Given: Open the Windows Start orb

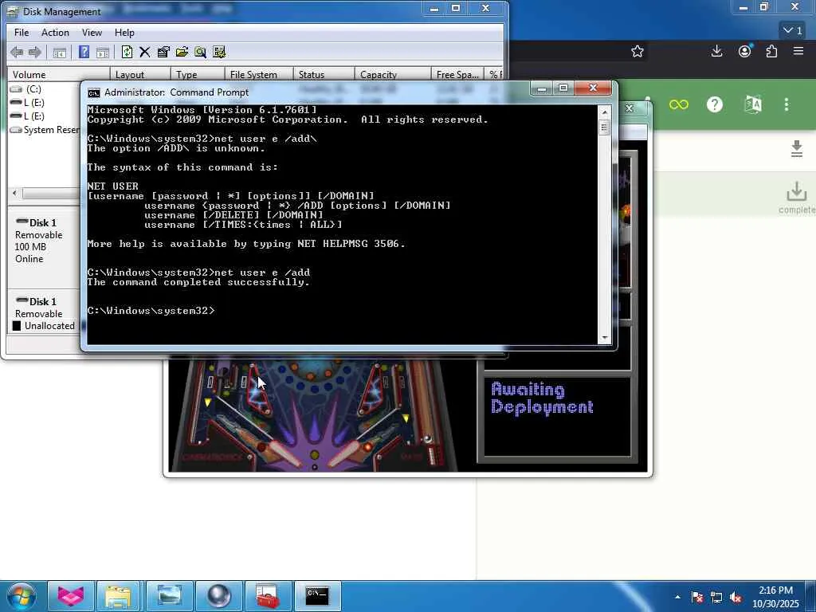Looking at the screenshot, I should tap(20, 596).
